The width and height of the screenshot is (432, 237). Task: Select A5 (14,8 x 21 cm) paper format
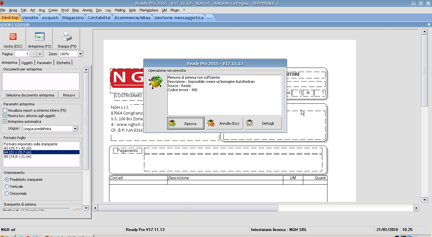tap(41, 156)
